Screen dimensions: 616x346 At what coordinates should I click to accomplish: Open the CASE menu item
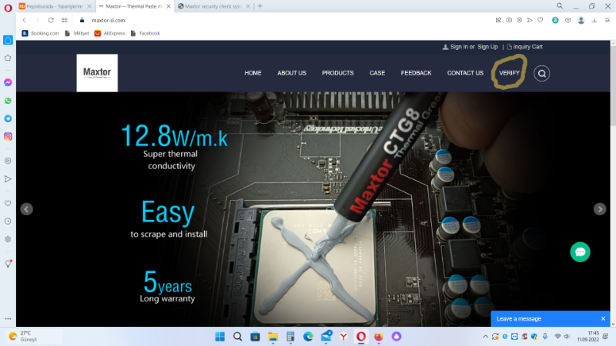click(377, 73)
